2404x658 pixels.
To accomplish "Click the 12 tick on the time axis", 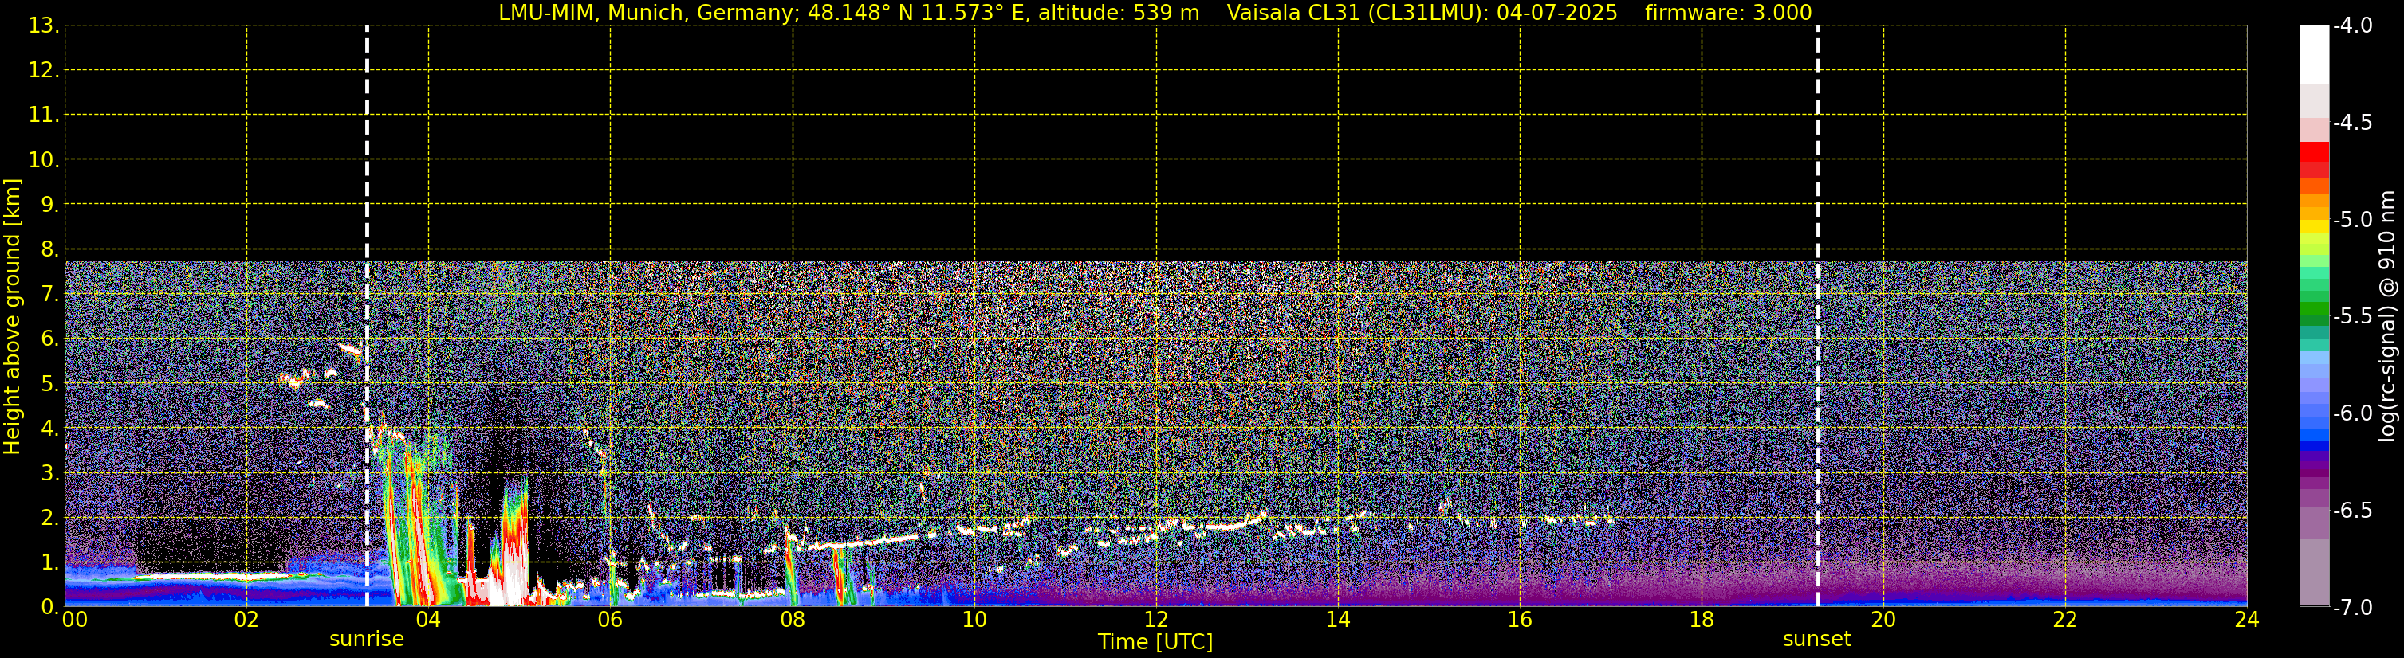I will 1155,621.
